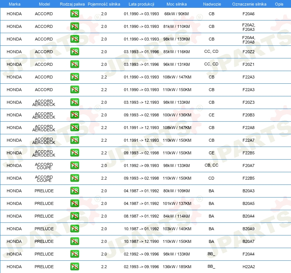
Task: Click the petrol fuel icon in the B20A3 row
Action: pos(74,191)
